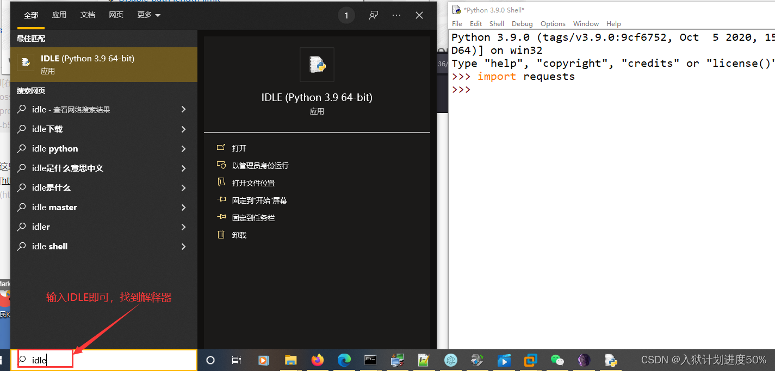Click the Task View icon on taskbar

[x=236, y=360]
